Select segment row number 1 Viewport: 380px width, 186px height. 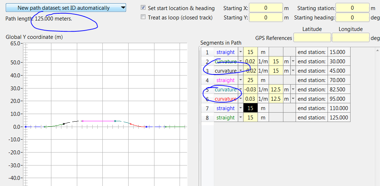point(207,52)
